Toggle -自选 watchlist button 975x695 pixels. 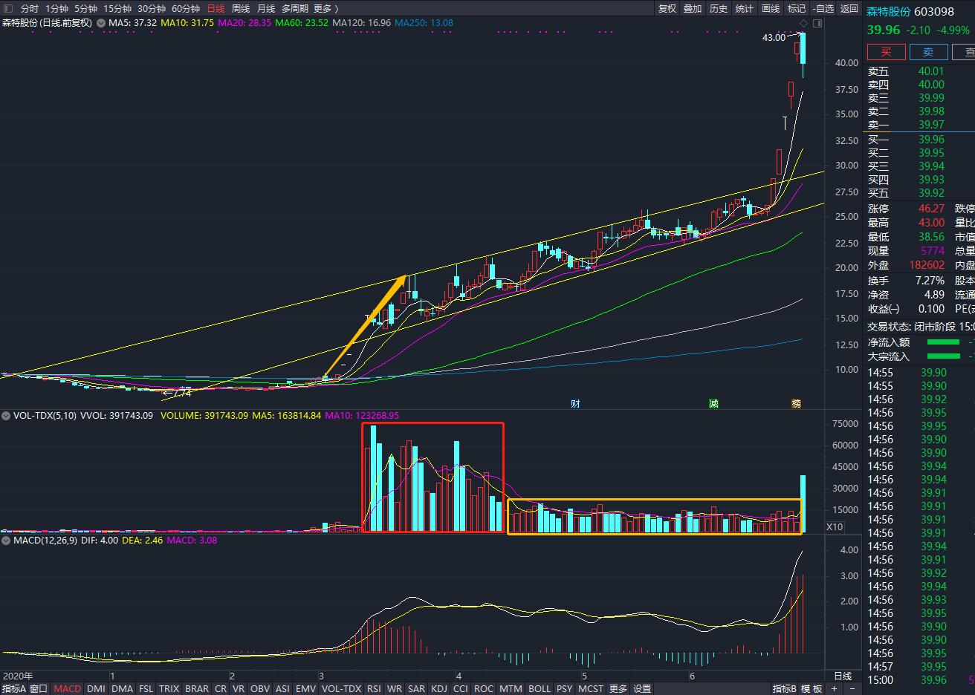tap(823, 8)
